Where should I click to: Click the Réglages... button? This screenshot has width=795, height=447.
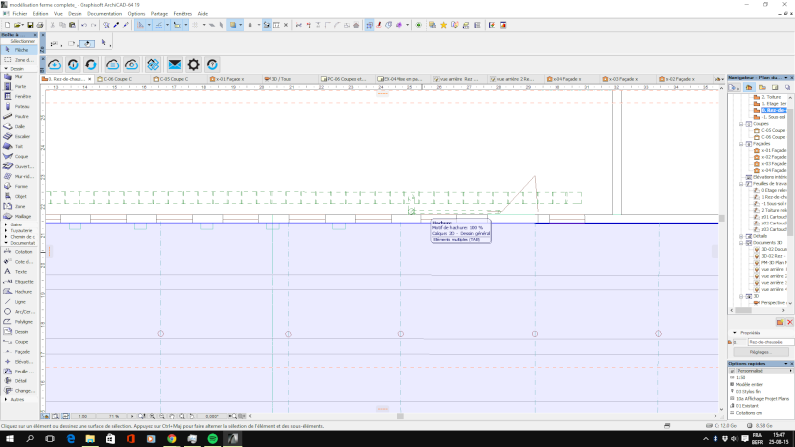pos(760,352)
